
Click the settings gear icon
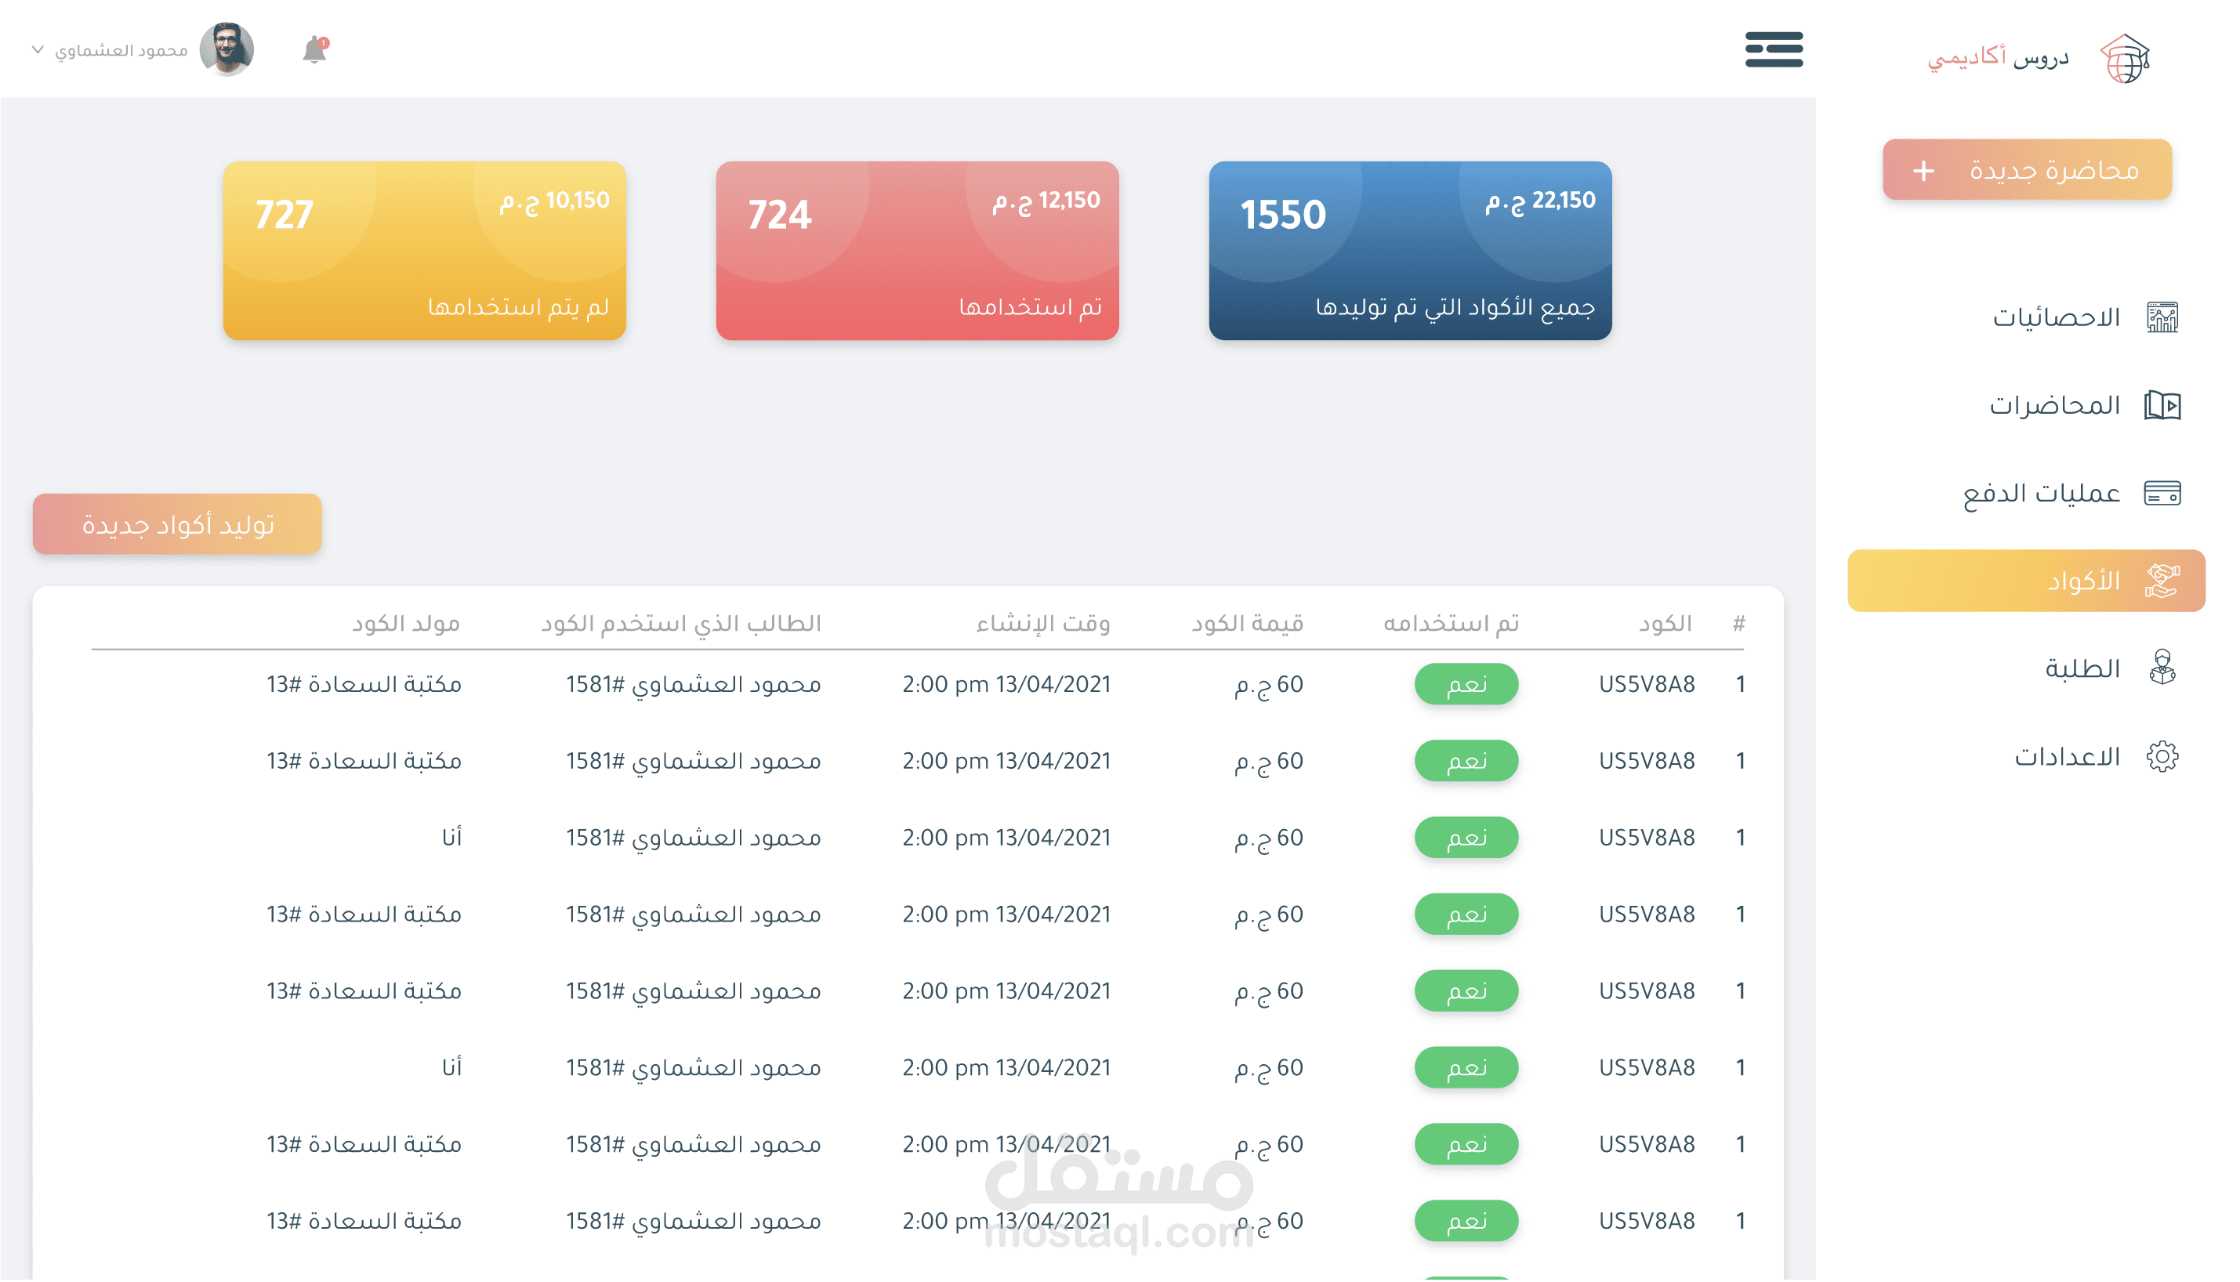(x=2162, y=756)
